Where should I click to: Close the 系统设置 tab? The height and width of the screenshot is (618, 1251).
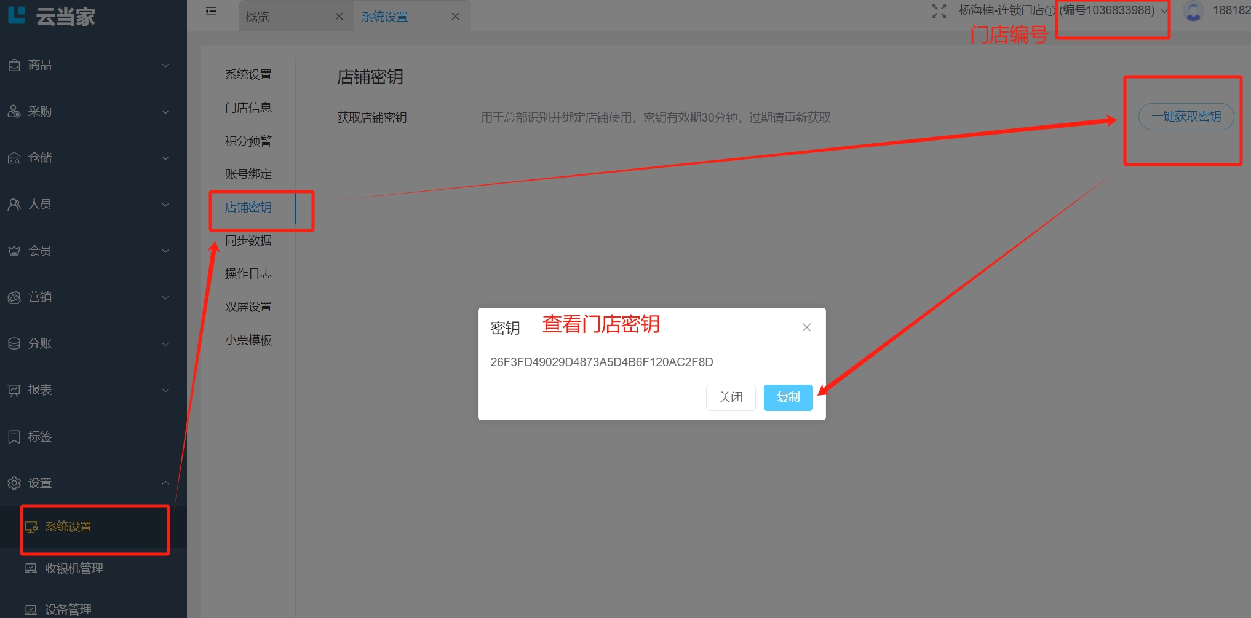[x=455, y=17]
